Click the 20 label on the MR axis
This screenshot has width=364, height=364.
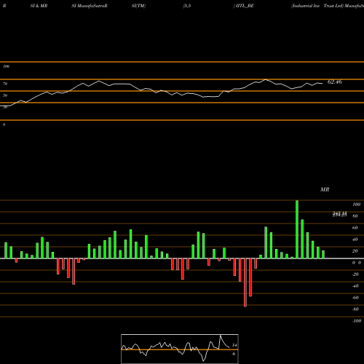coord(355,251)
